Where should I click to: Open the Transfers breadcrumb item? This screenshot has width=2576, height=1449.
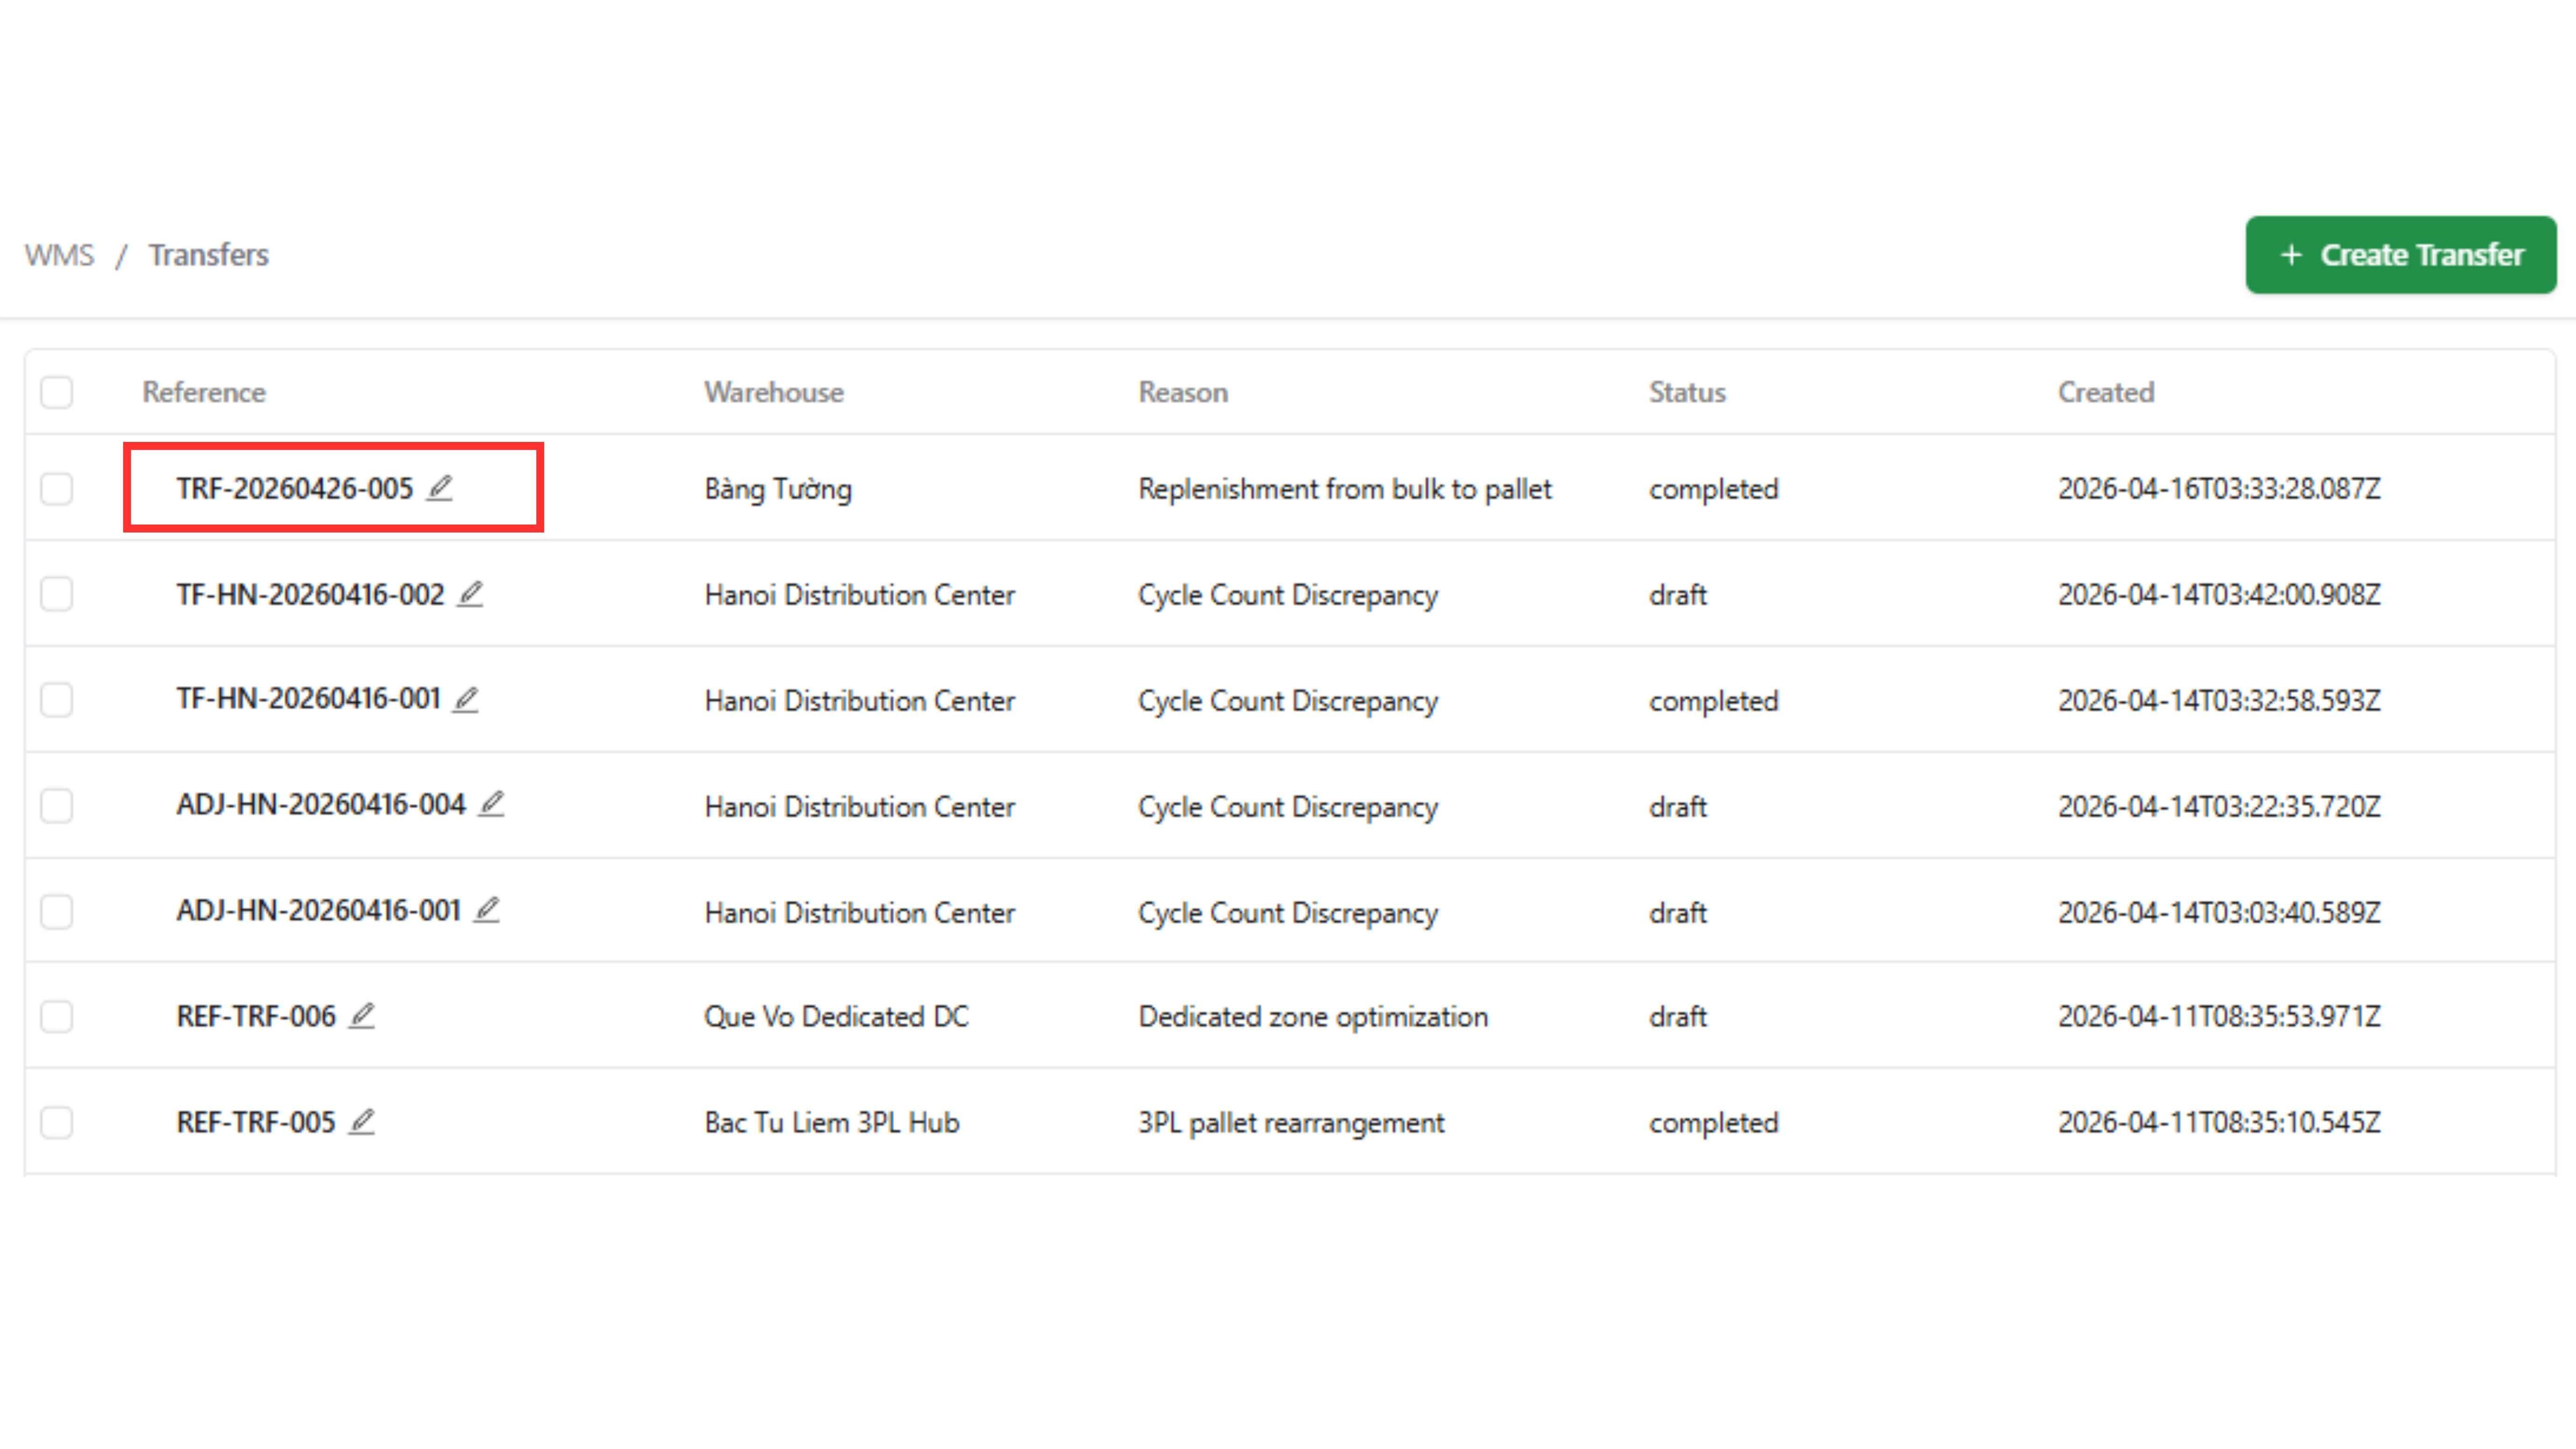(x=208, y=255)
